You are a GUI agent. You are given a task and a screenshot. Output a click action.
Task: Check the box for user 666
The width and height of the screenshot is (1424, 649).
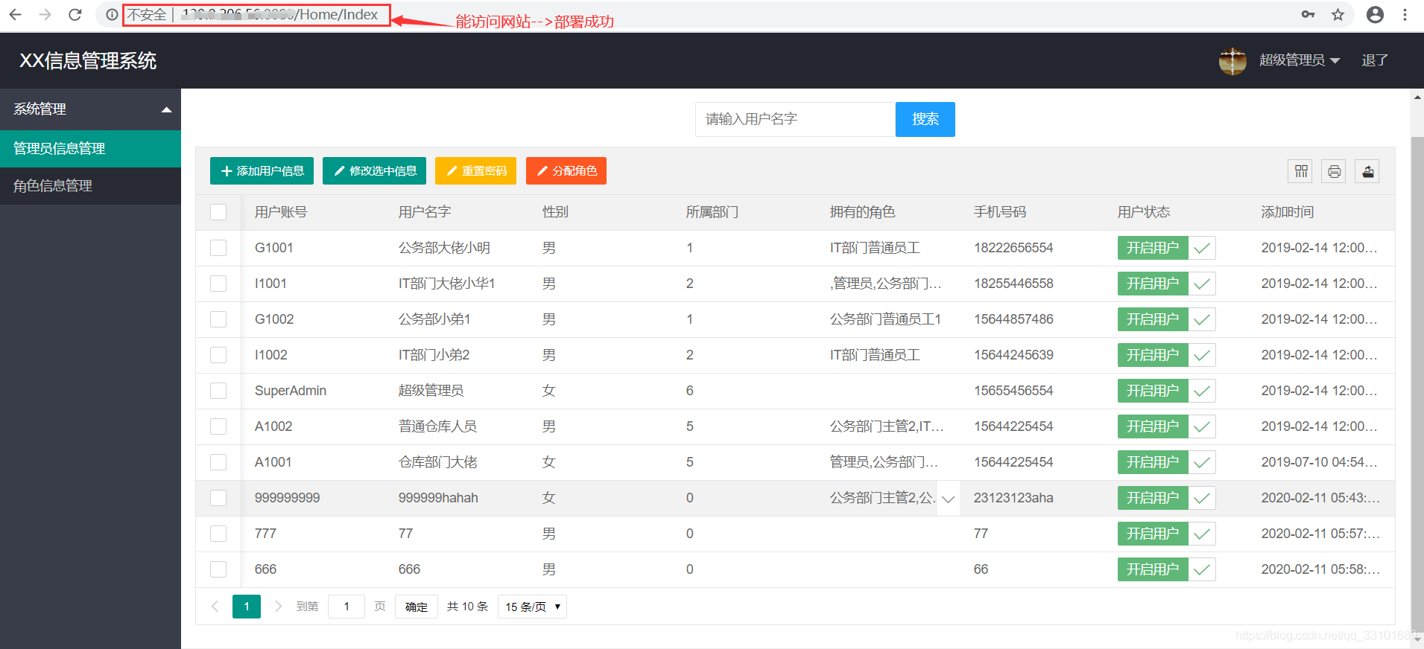(x=218, y=569)
